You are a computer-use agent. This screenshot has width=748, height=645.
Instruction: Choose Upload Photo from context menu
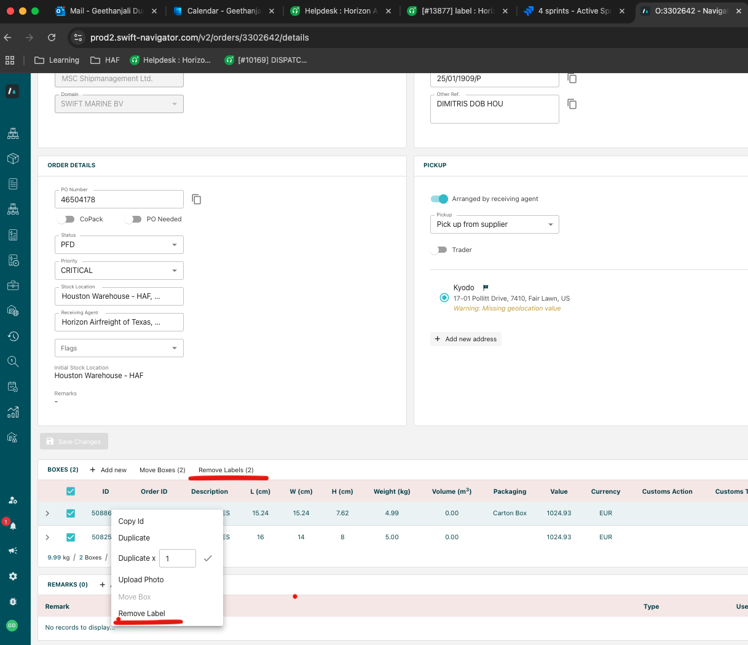[141, 580]
